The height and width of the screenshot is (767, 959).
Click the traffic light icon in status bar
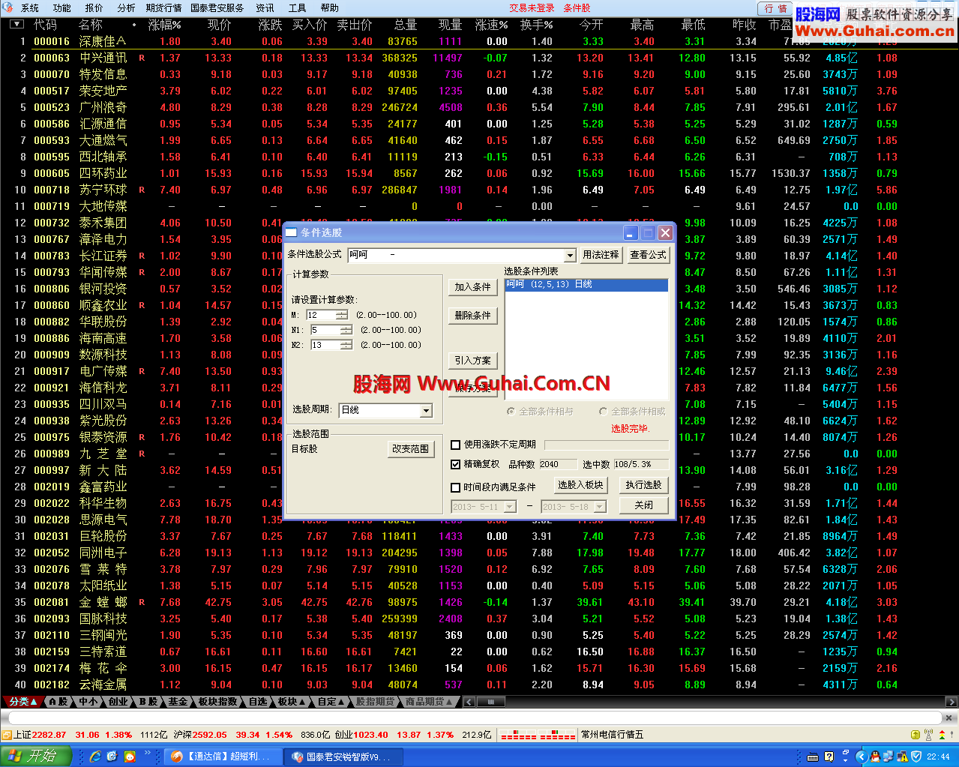pyautogui.click(x=943, y=735)
